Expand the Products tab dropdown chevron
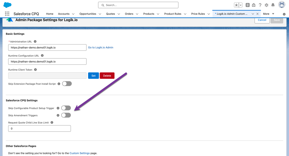Image resolution: width=289 pixels, height=156 pixels. [158, 14]
